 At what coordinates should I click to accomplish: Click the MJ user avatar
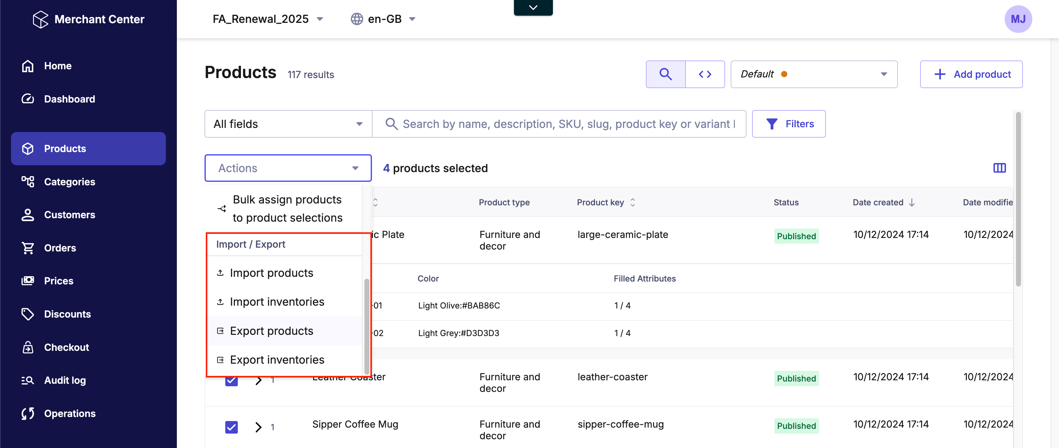(1018, 19)
